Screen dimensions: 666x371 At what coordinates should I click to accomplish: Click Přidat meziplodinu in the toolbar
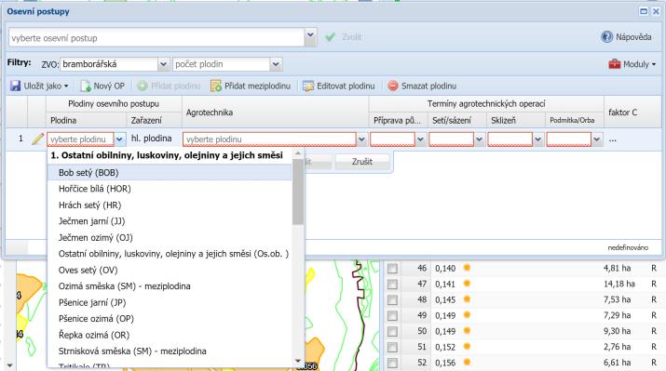[251, 86]
